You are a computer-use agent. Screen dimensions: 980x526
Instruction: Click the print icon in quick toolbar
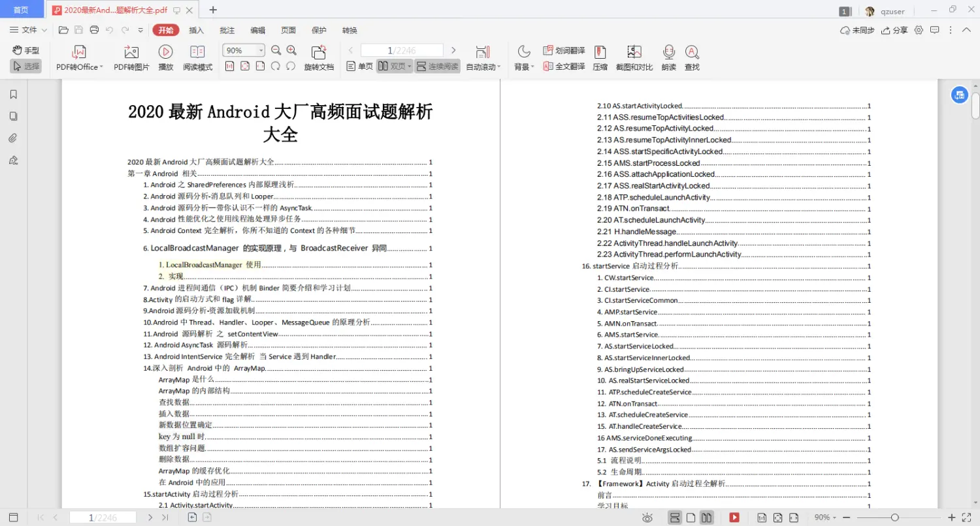[94, 30]
